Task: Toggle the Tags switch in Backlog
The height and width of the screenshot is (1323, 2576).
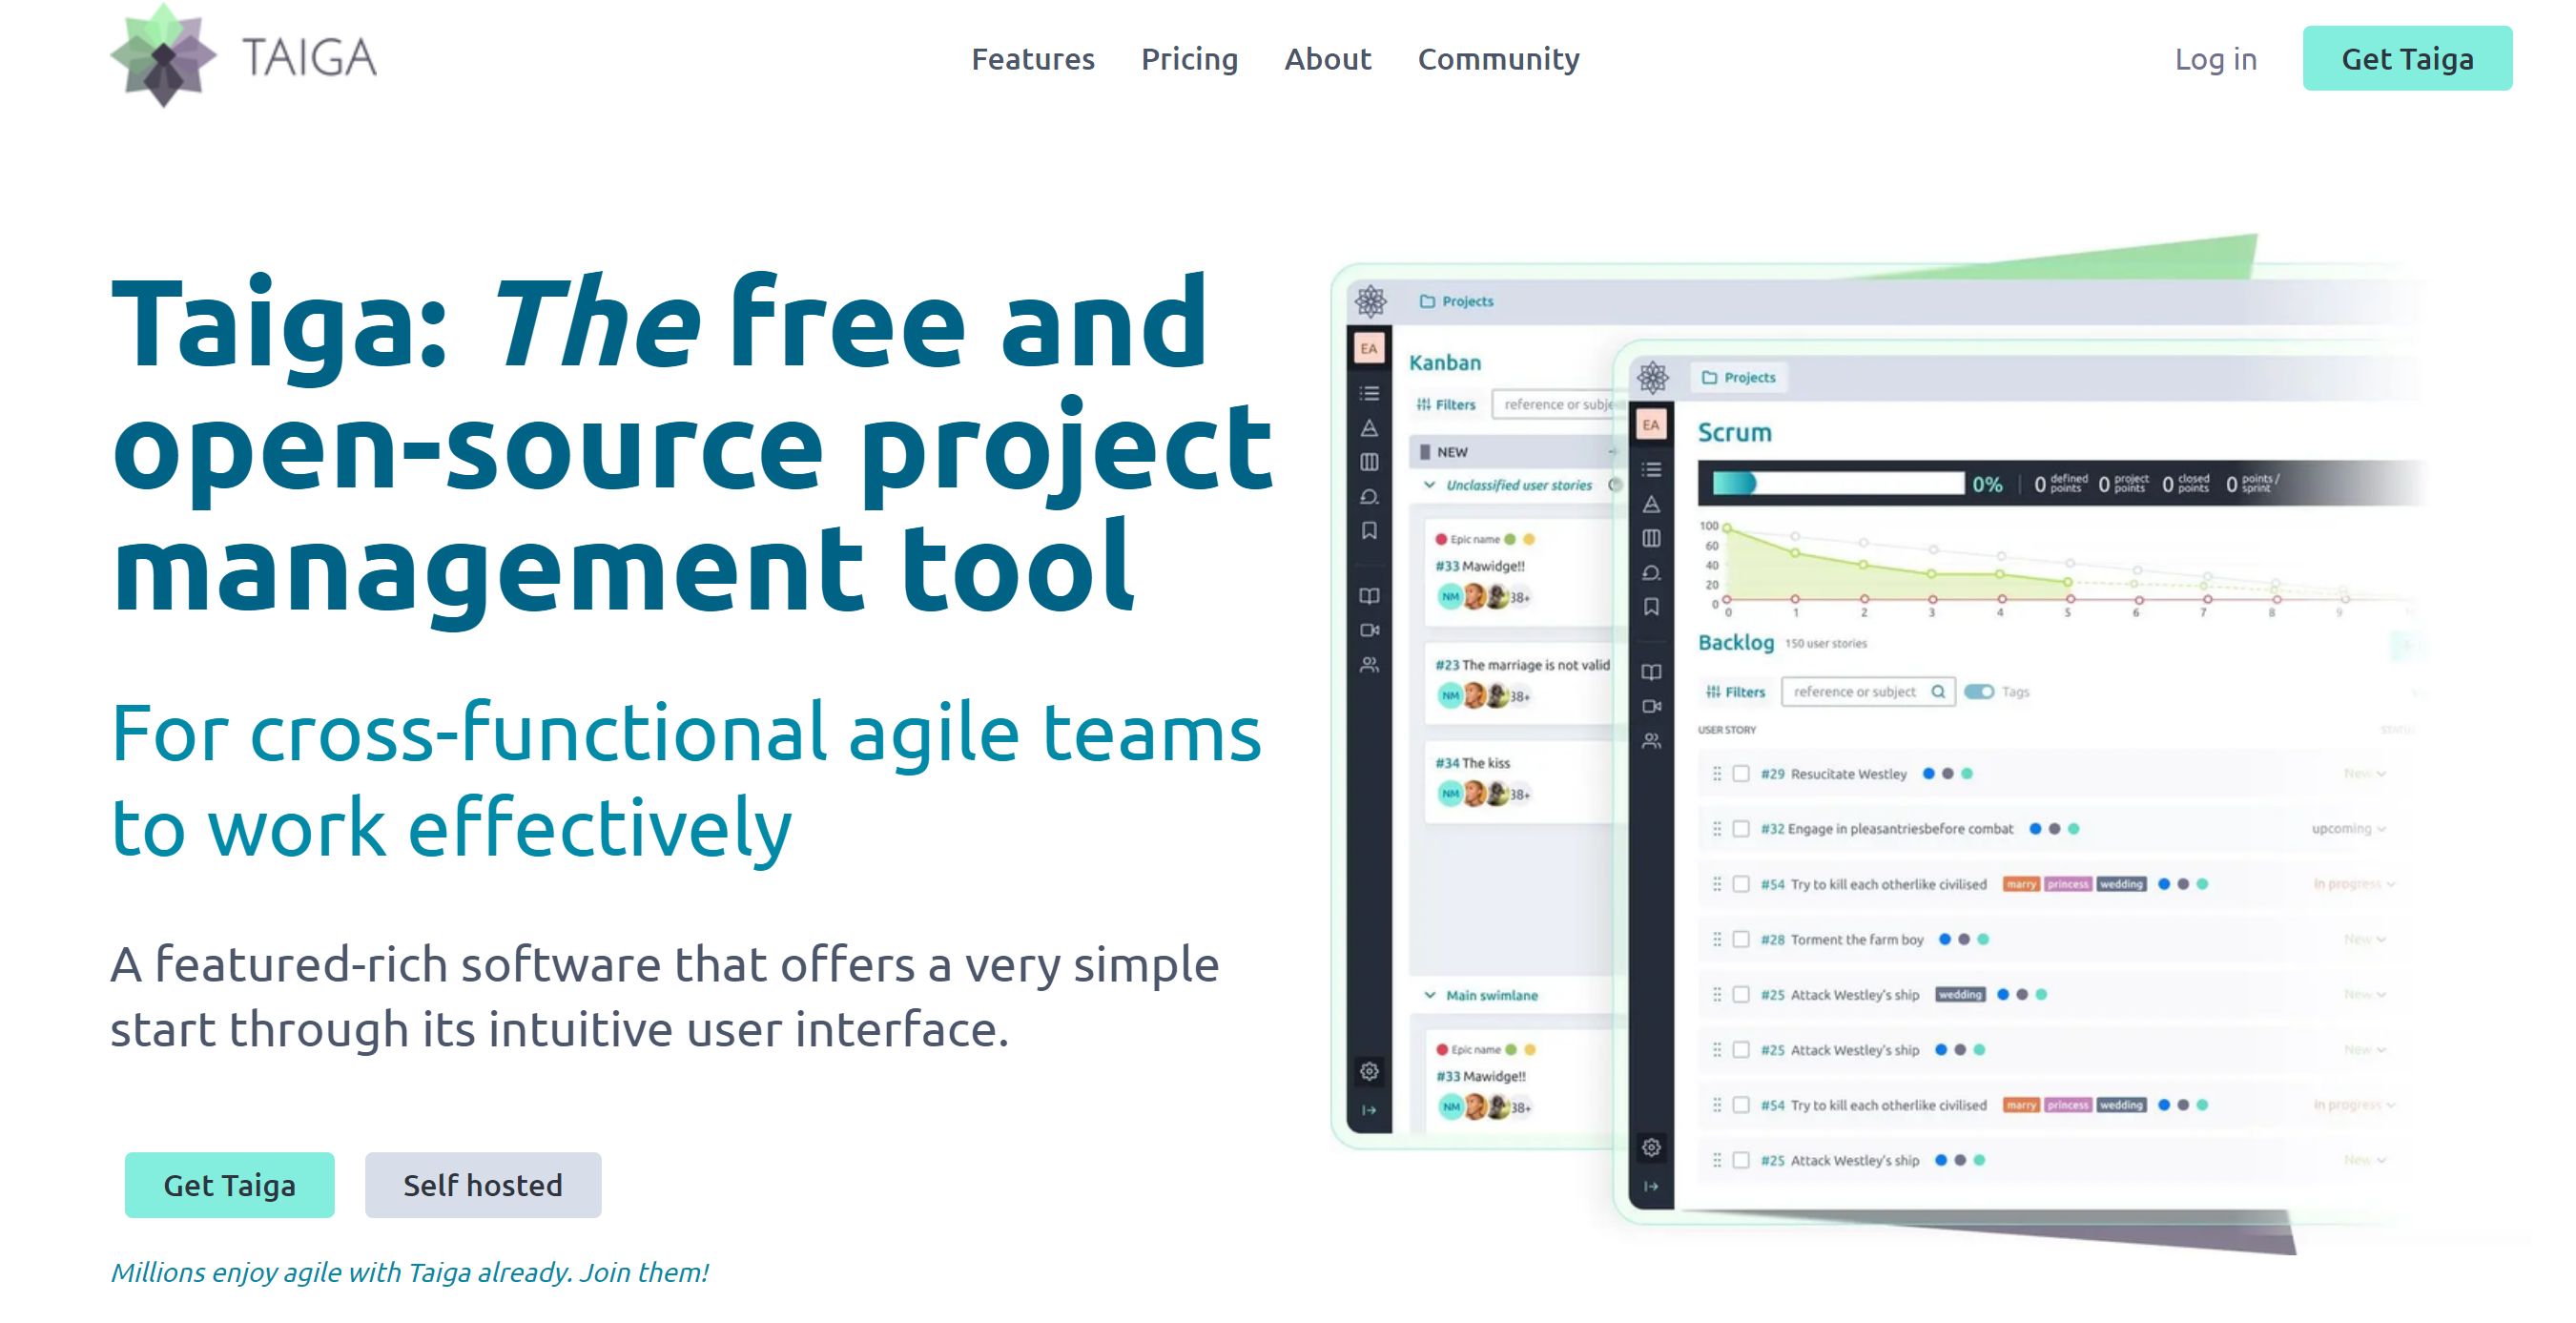Action: point(1978,691)
